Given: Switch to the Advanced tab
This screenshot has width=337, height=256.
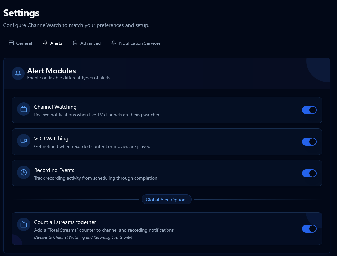Looking at the screenshot, I should point(90,43).
